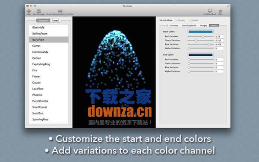Open the Gravity Specific tab
259x162 pixels.
coord(189,25)
